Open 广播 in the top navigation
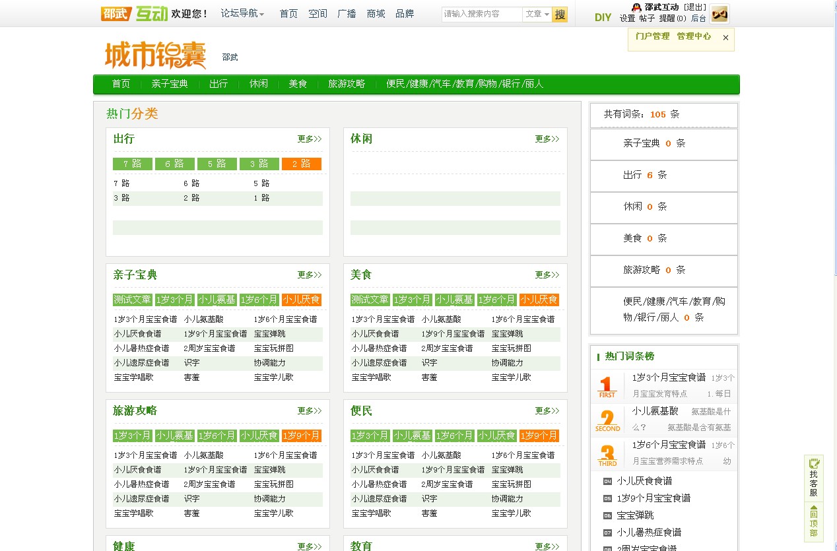Image resolution: width=837 pixels, height=551 pixels. click(347, 13)
